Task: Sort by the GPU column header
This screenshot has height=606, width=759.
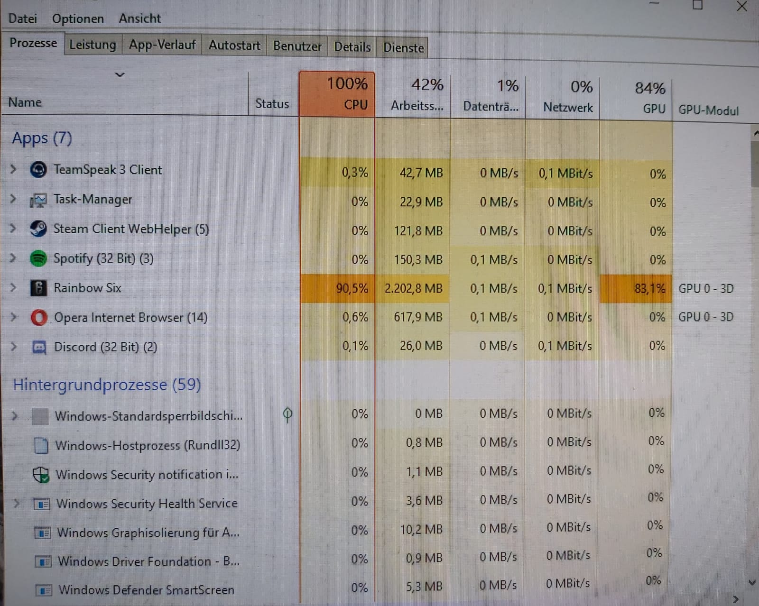Action: coord(636,99)
